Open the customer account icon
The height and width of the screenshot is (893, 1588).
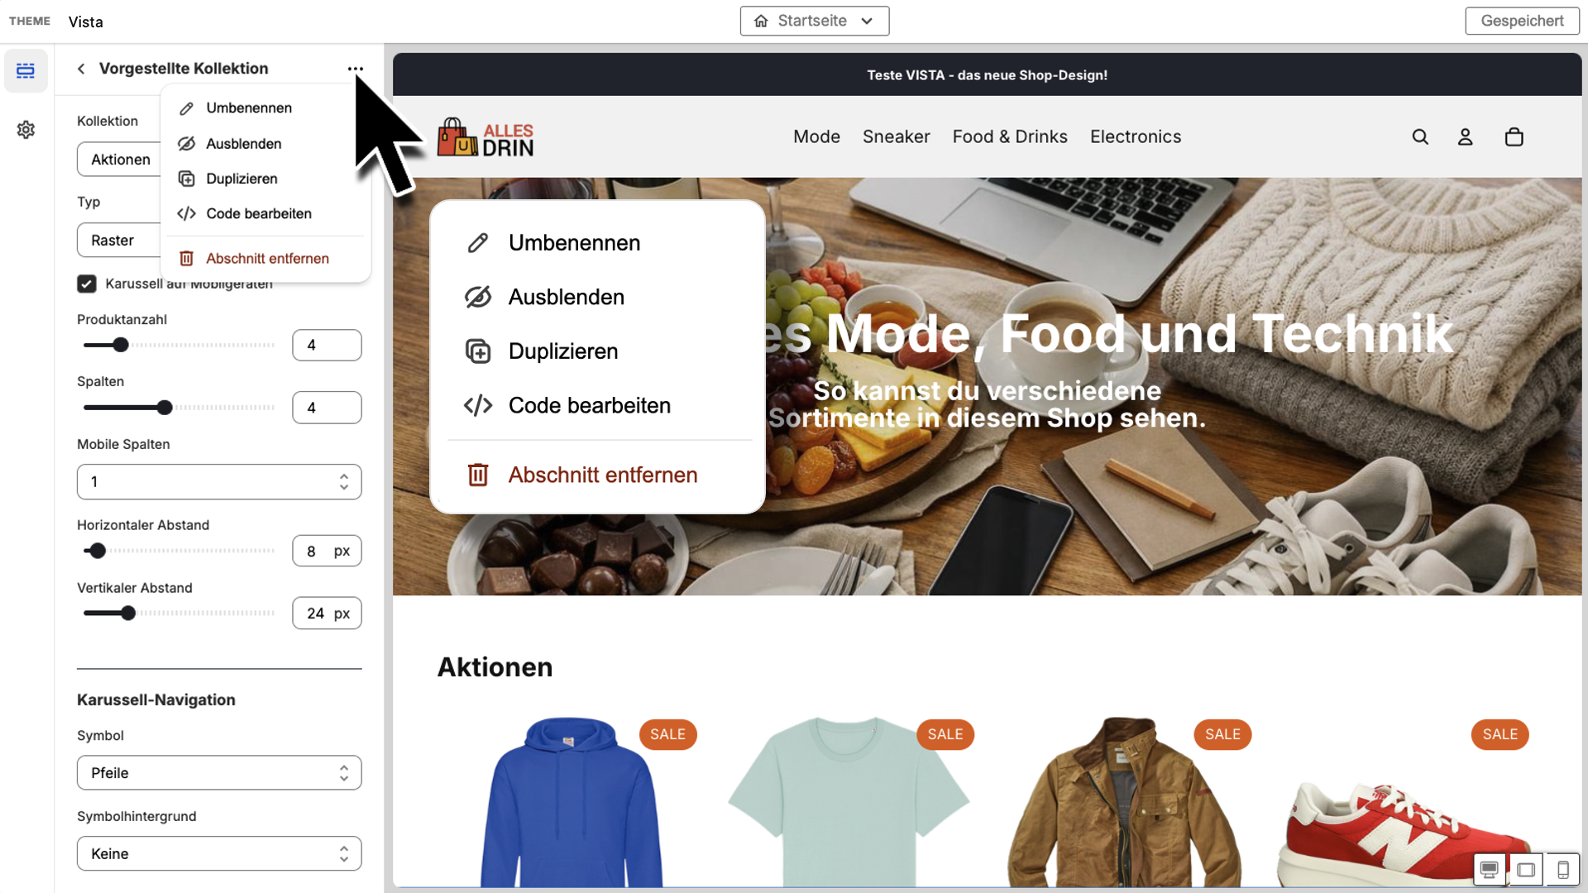click(1465, 137)
